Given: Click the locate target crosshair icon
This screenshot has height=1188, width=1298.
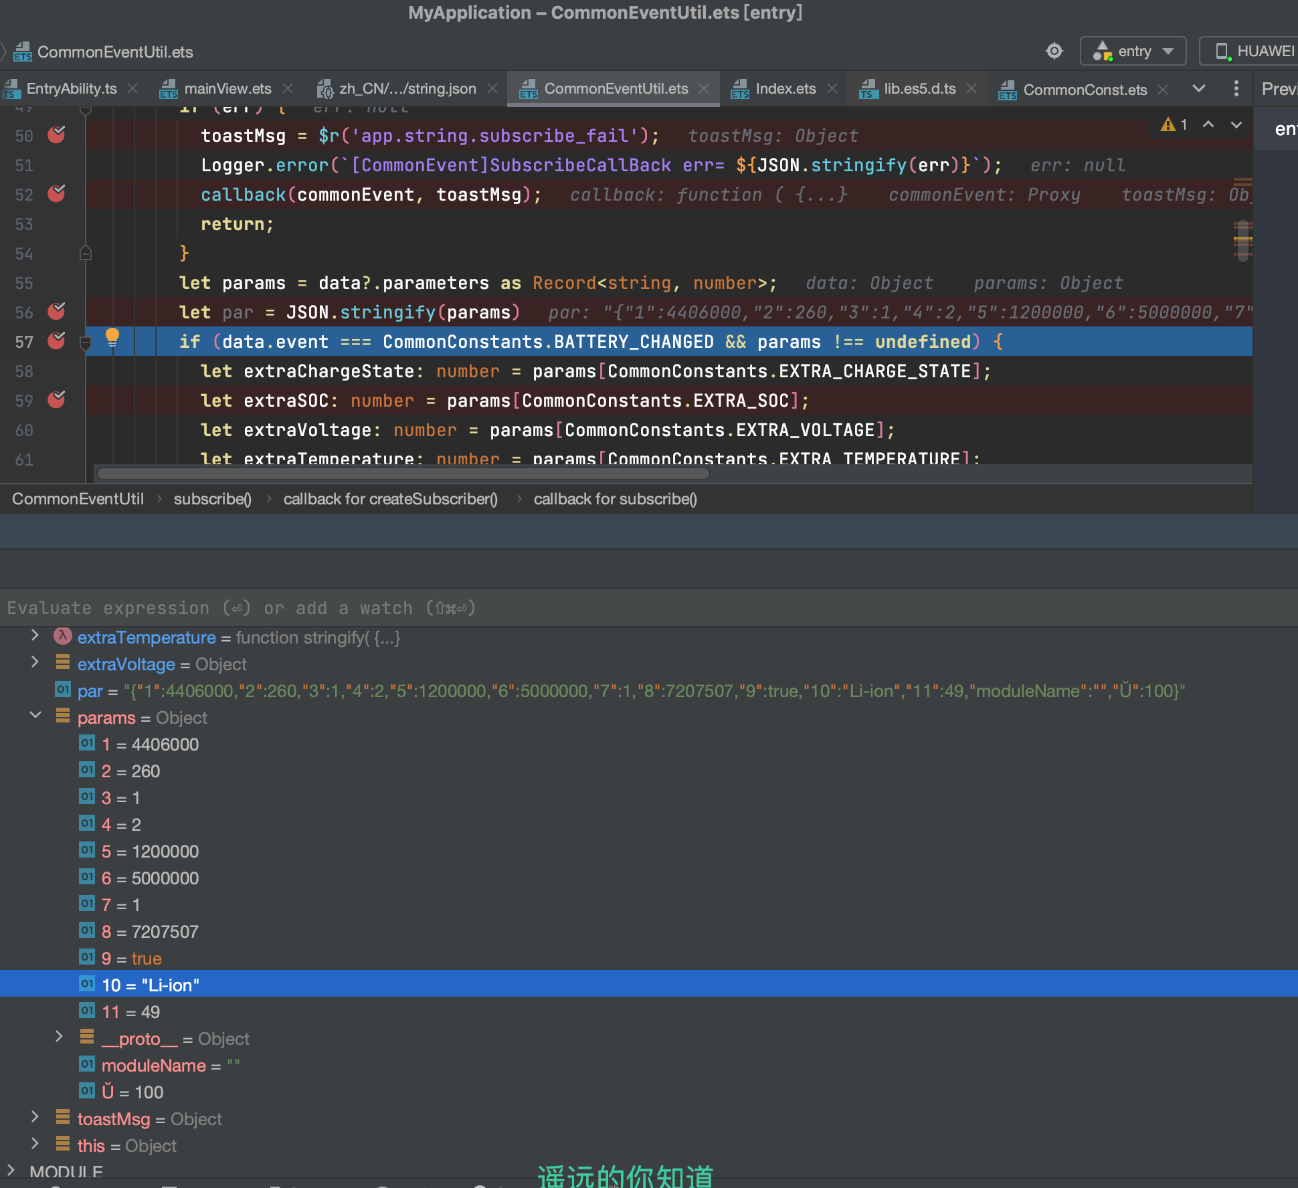Looking at the screenshot, I should pyautogui.click(x=1054, y=51).
